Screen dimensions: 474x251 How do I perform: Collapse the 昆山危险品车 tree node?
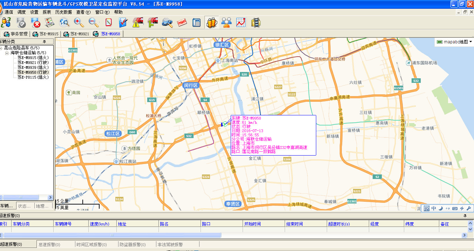click(1, 48)
